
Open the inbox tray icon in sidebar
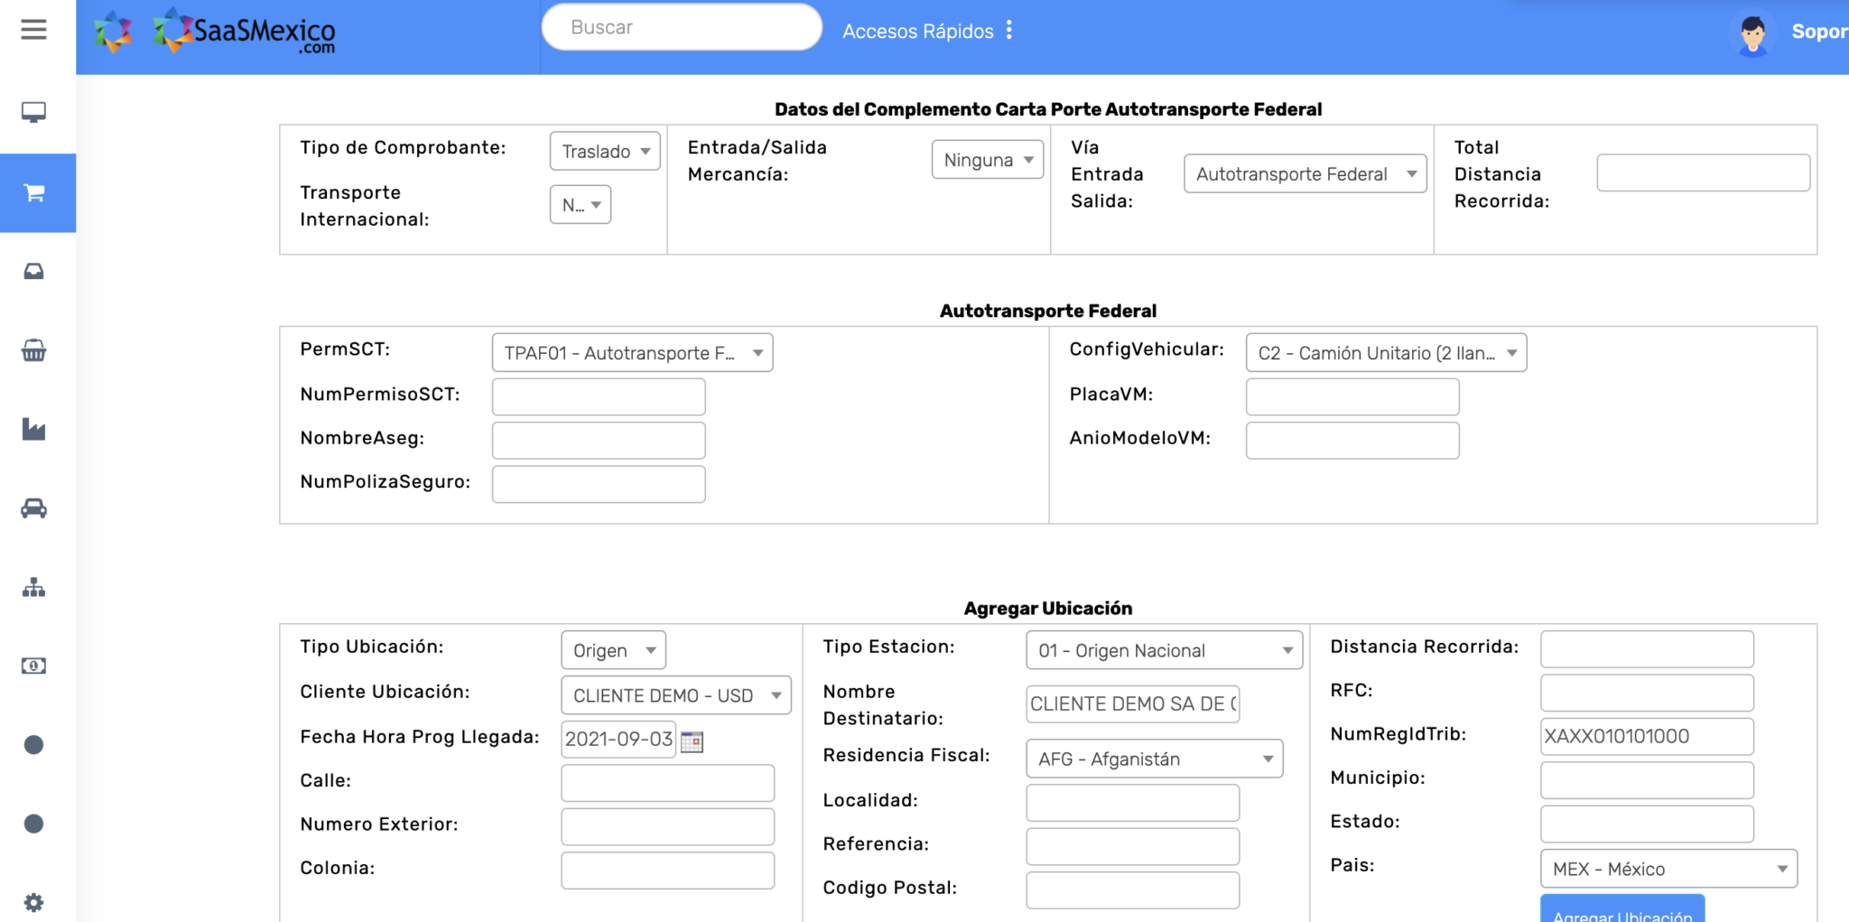coord(33,271)
